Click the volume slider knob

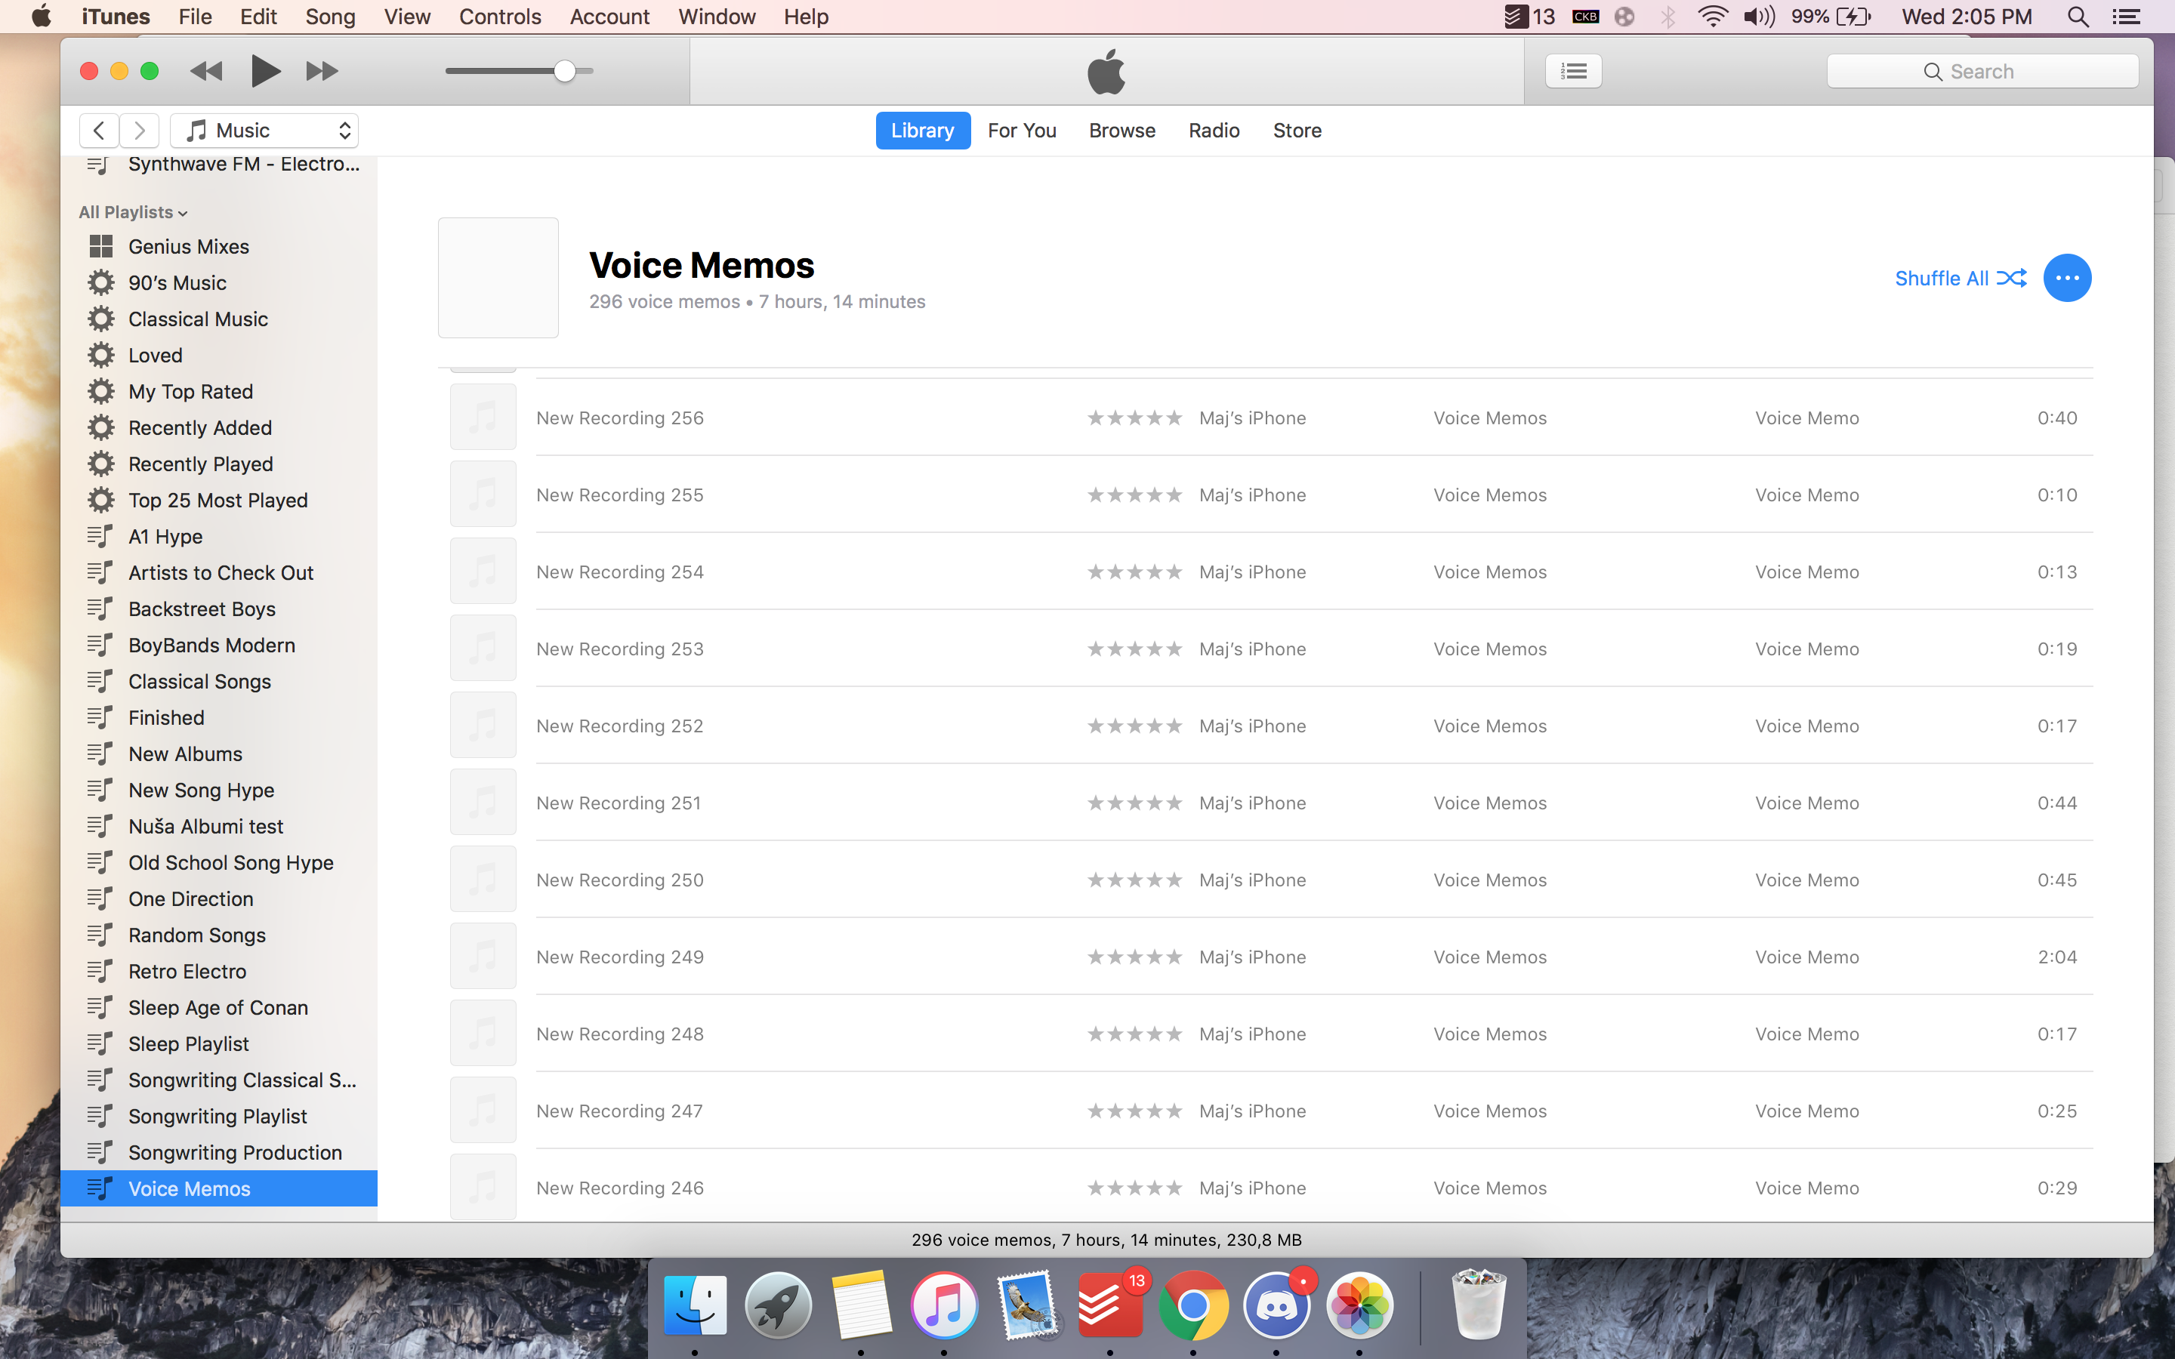click(x=563, y=71)
